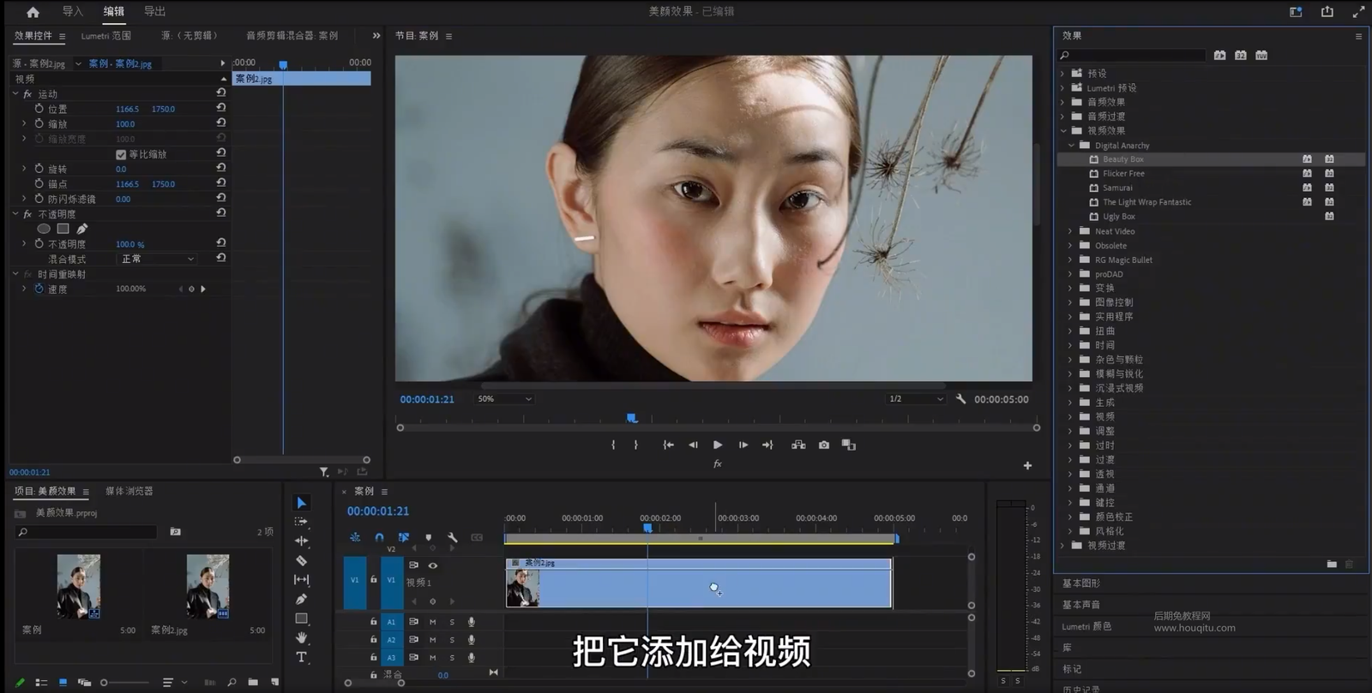Toggle the stopwatch animation for 位置

[x=39, y=109]
